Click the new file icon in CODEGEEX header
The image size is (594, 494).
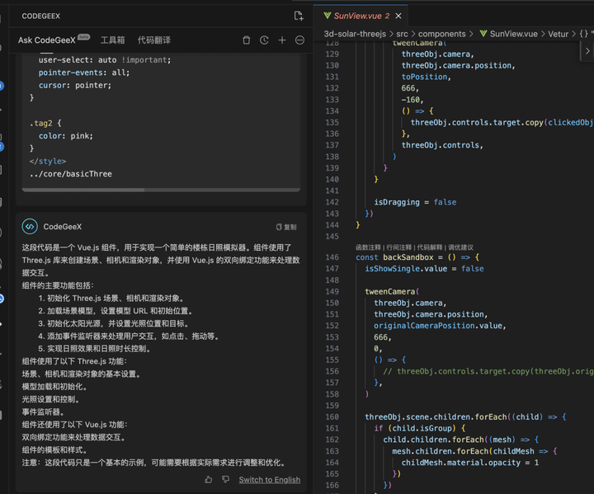(299, 16)
